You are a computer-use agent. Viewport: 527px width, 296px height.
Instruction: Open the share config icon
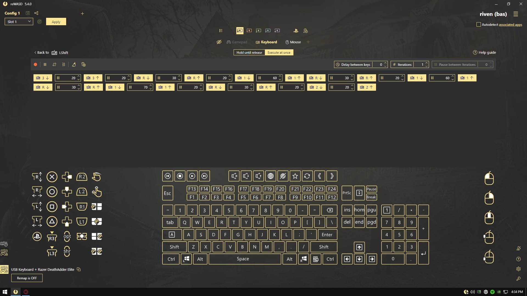[36, 13]
